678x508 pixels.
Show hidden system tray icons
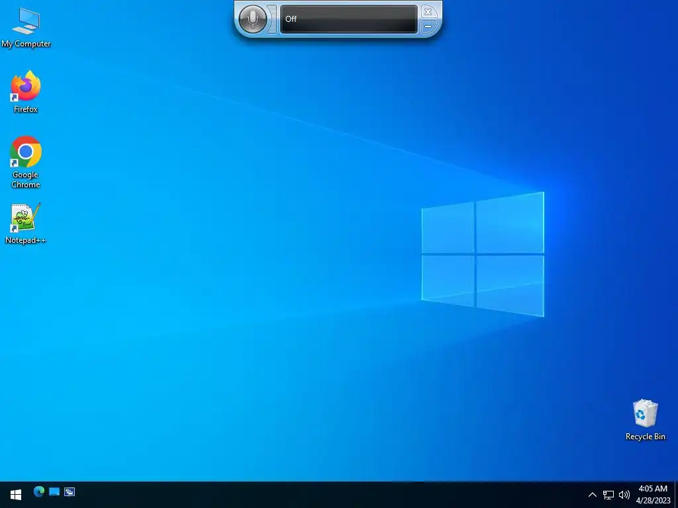pyautogui.click(x=593, y=495)
